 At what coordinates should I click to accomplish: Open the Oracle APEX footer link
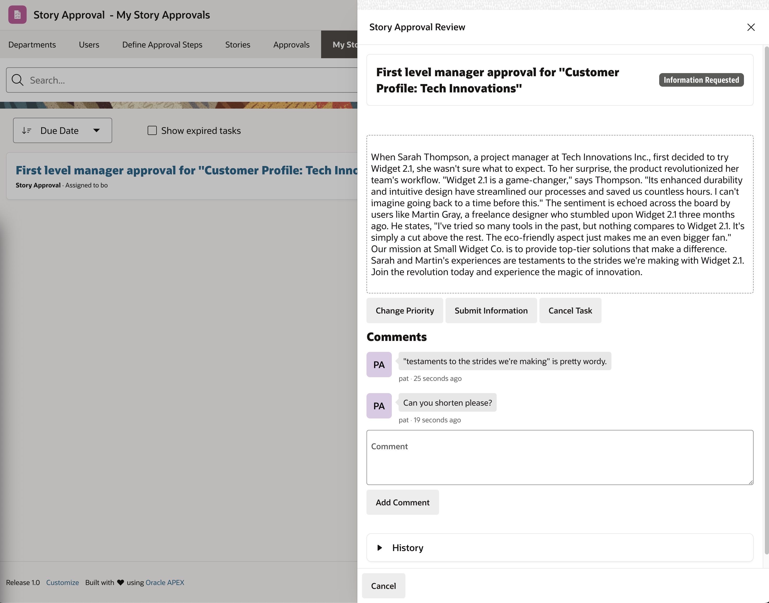(165, 583)
